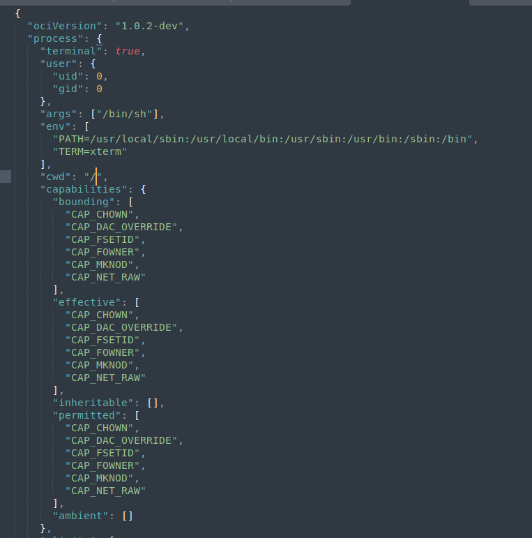Select the gid value 0
Image resolution: width=532 pixels, height=538 pixels.
point(99,89)
